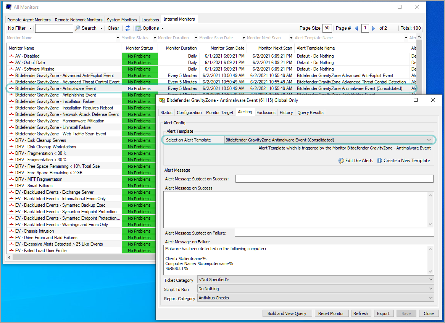
Task: Go to next page with right arrow icon
Action: [x=374, y=28]
